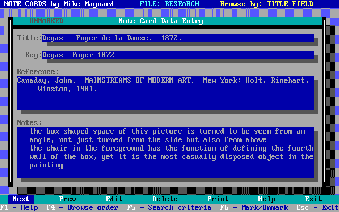Click the UNMARKED status indicator
This screenshot has width=339, height=212.
[x=46, y=21]
